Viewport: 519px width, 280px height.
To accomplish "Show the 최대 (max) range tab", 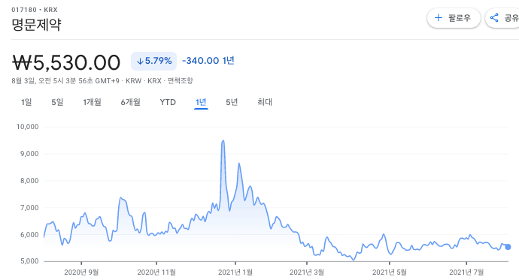I will click(265, 102).
